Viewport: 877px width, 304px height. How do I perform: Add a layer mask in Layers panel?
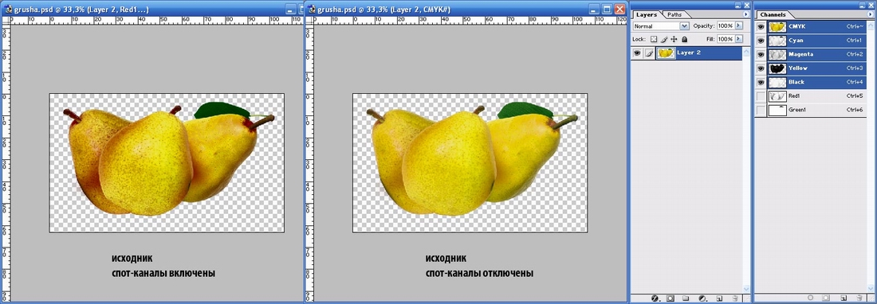tap(670, 298)
